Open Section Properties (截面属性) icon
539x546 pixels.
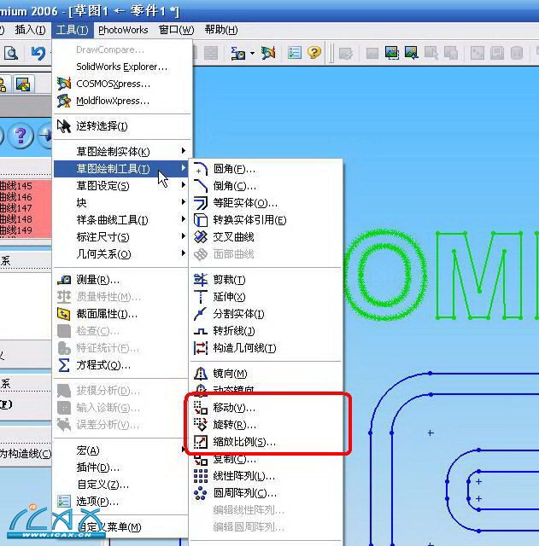[64, 314]
